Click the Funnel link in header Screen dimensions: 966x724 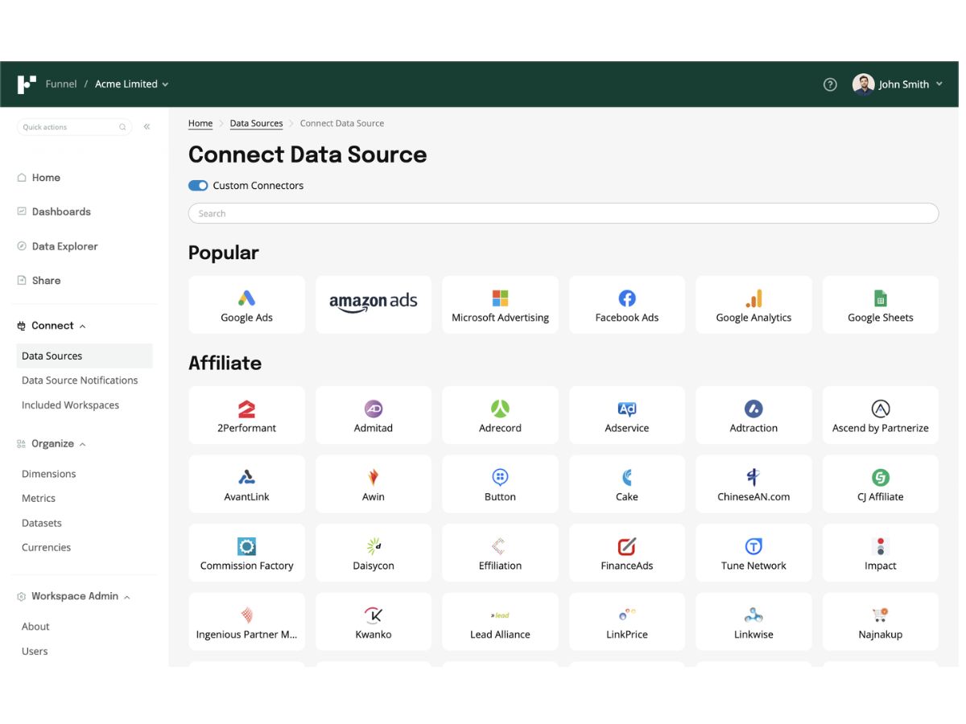pos(61,84)
